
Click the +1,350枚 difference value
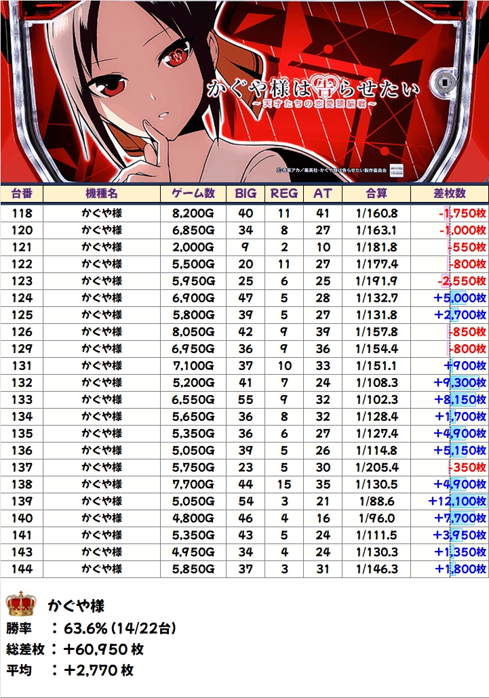pyautogui.click(x=460, y=552)
